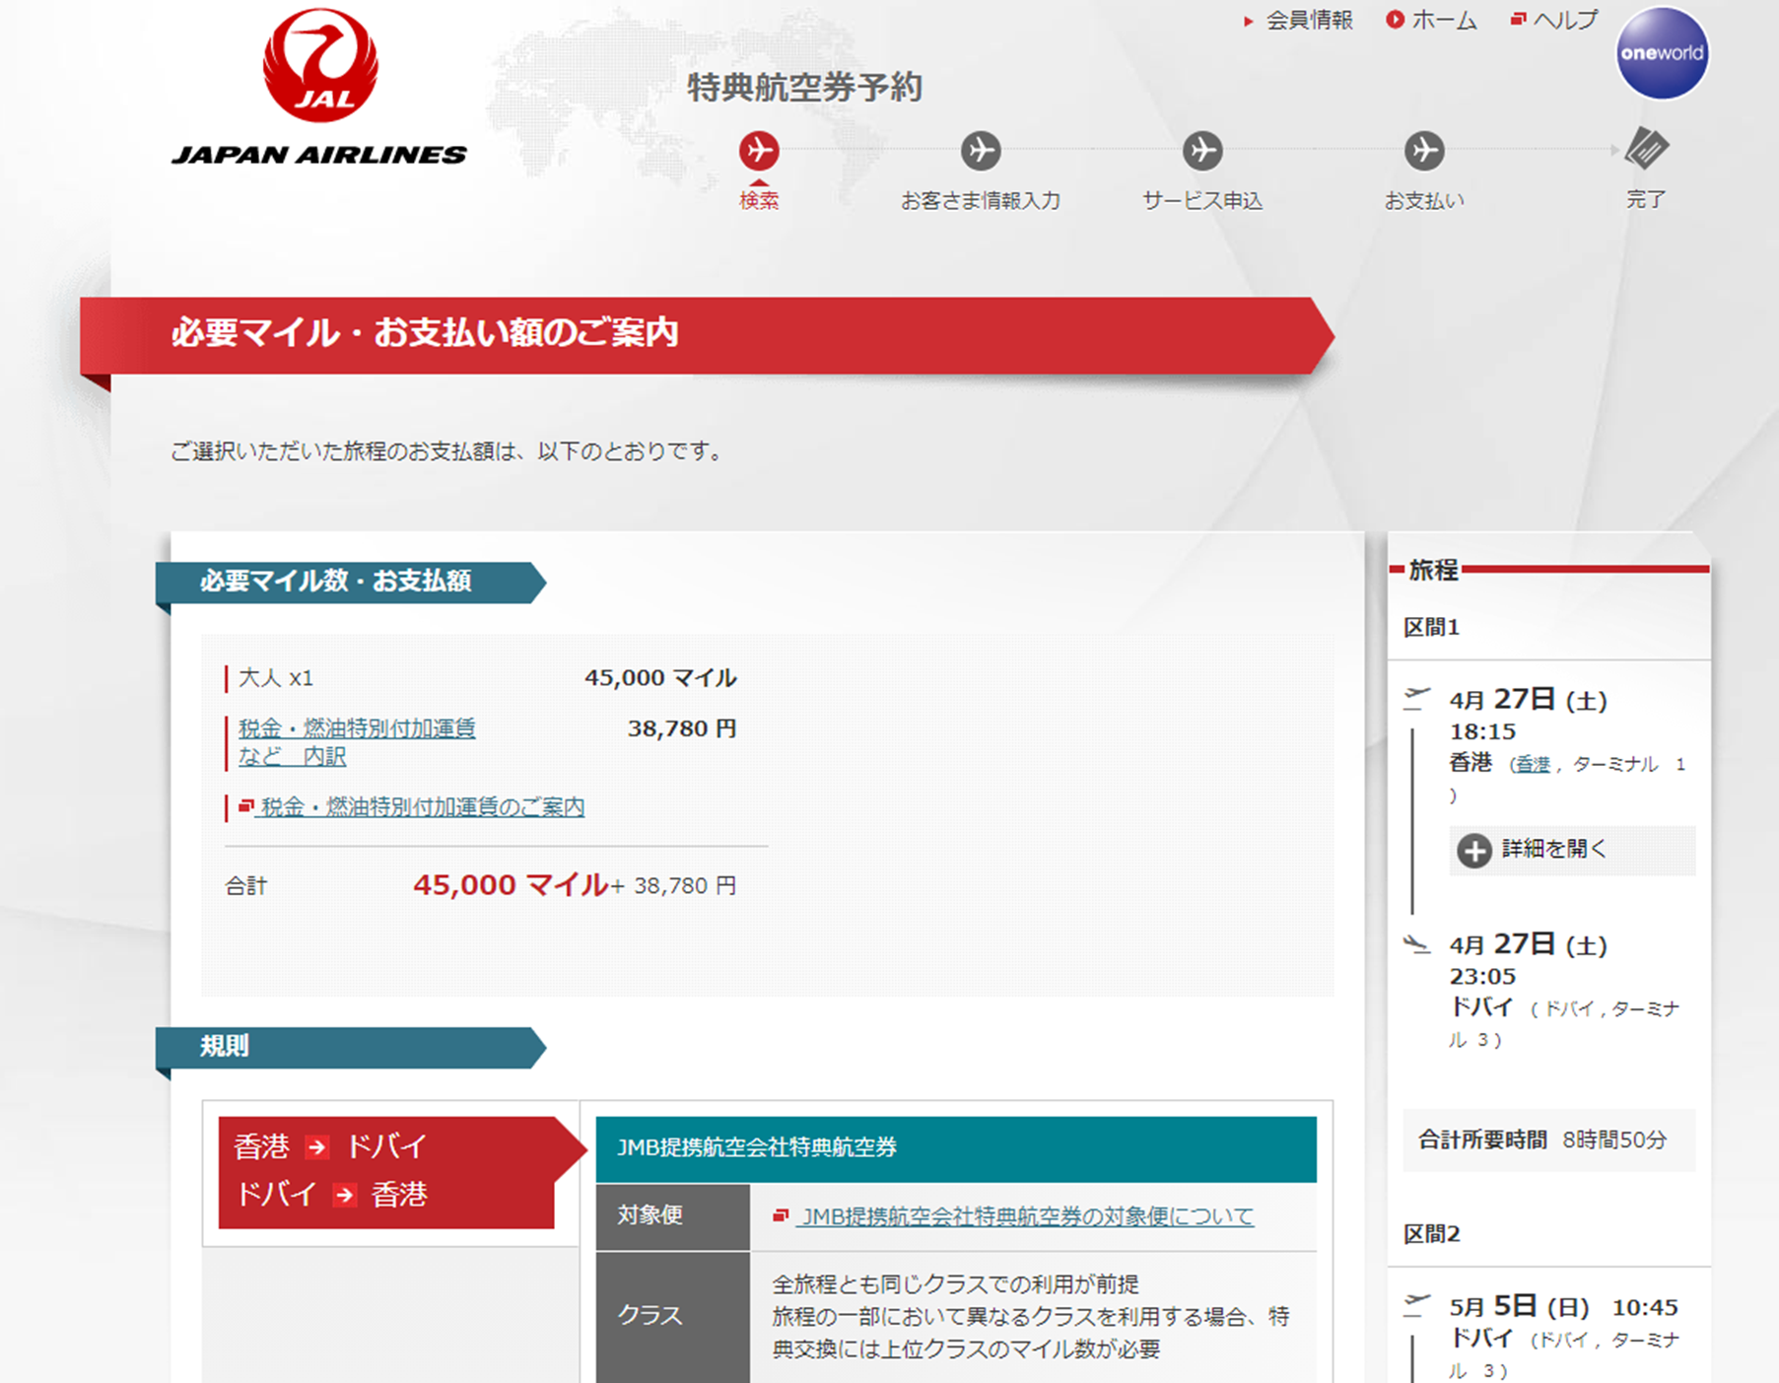Click the JAL crane logo

tap(320, 67)
